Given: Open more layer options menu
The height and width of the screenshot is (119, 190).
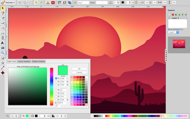Looking at the screenshot, I should pos(186,15).
